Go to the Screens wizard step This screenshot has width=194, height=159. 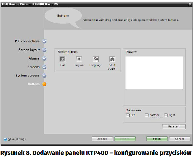[x=34, y=67]
